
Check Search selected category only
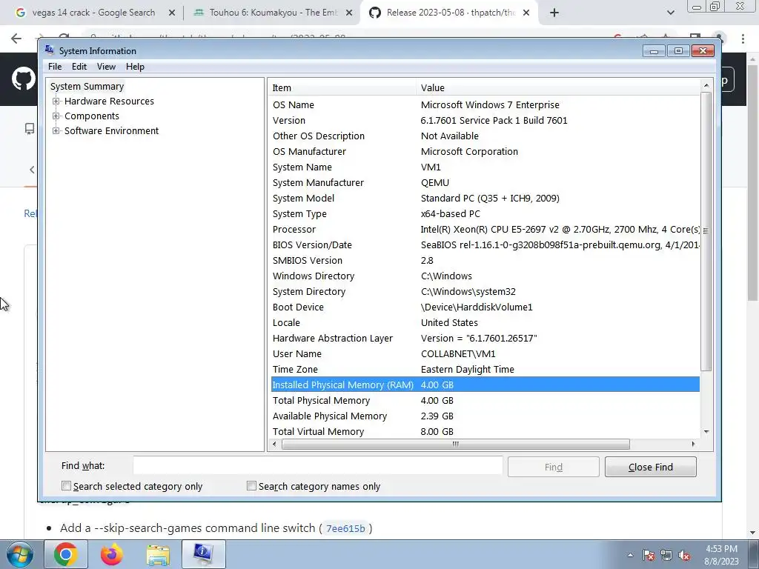66,486
